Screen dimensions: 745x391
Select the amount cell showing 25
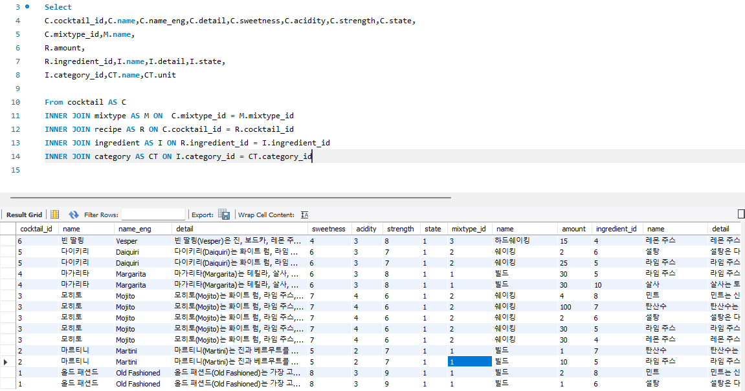tap(575, 263)
